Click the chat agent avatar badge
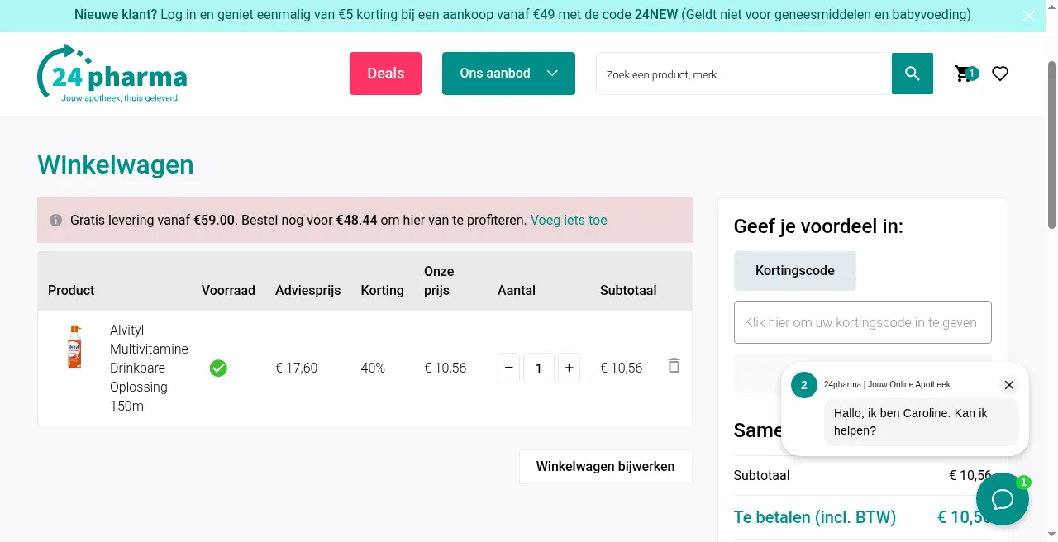This screenshot has width=1058, height=542. point(804,385)
